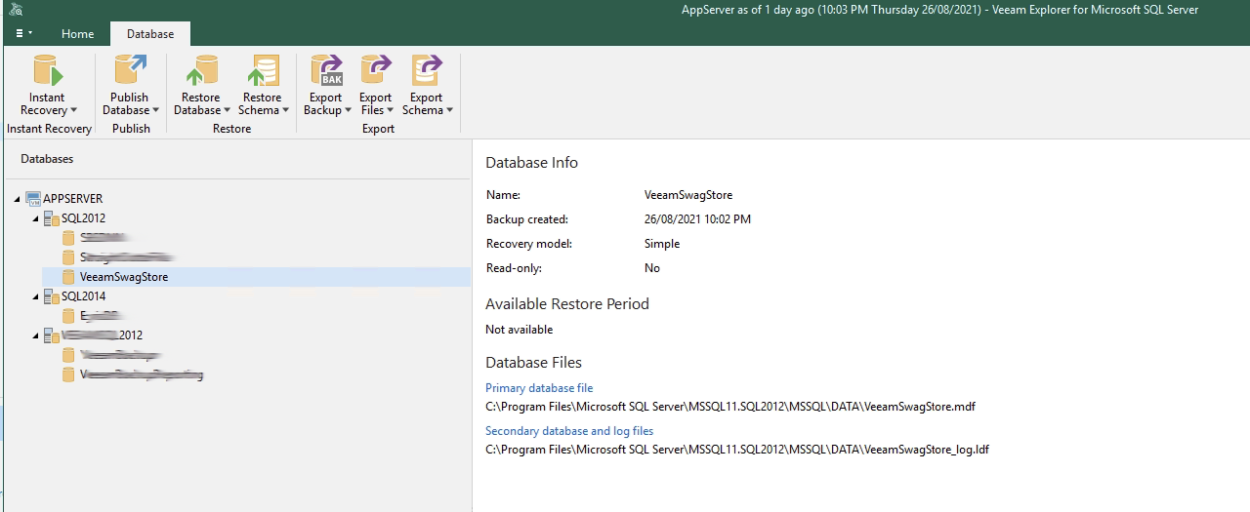Open the Restore Schema dropdown arrow
The width and height of the screenshot is (1250, 512).
pos(286,111)
